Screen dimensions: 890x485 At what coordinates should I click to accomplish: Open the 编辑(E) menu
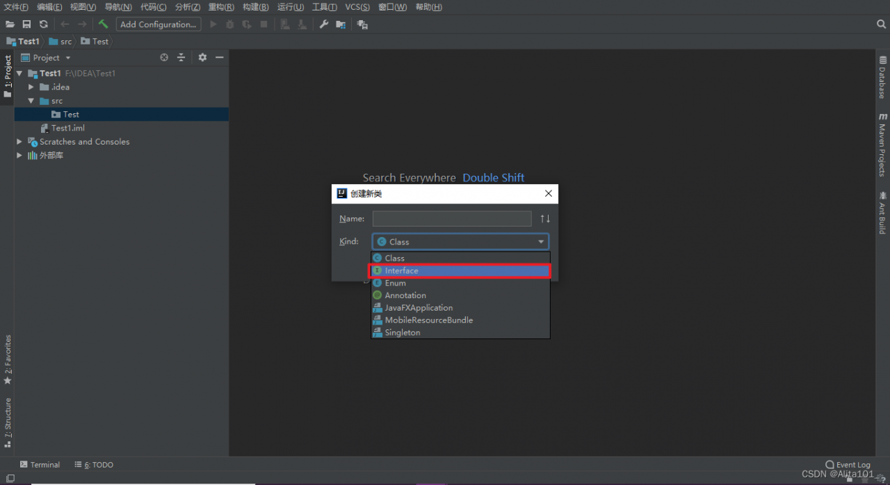pos(49,7)
